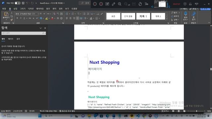Click the recorder pause button
This screenshot has height=119, width=212.
(x=95, y=4)
